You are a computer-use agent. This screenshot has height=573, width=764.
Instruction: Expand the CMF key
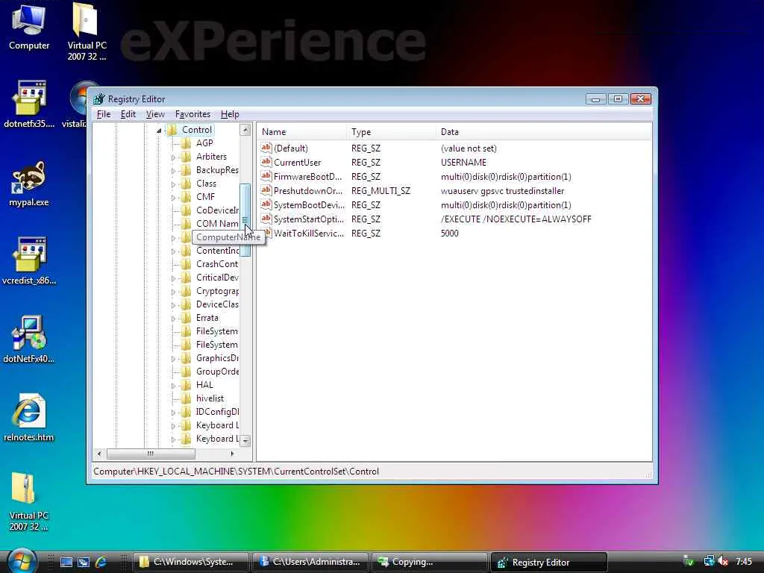pyautogui.click(x=173, y=198)
